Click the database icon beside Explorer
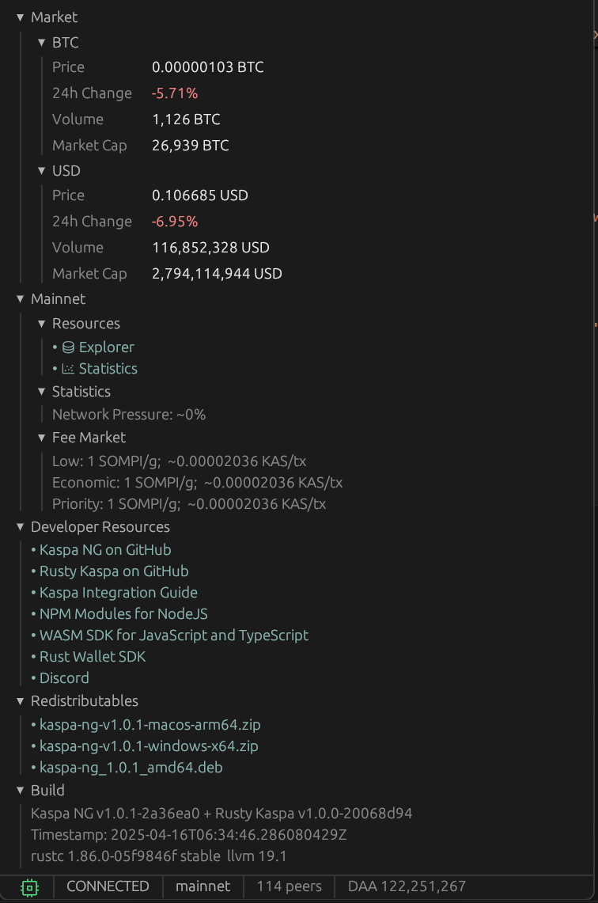 click(69, 347)
